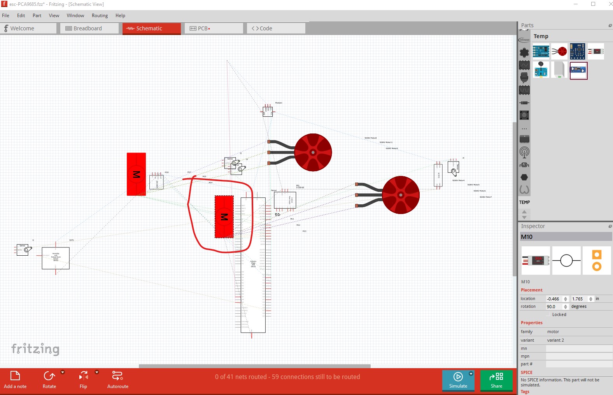Click the Add a note icon
The image size is (613, 395).
tap(15, 376)
